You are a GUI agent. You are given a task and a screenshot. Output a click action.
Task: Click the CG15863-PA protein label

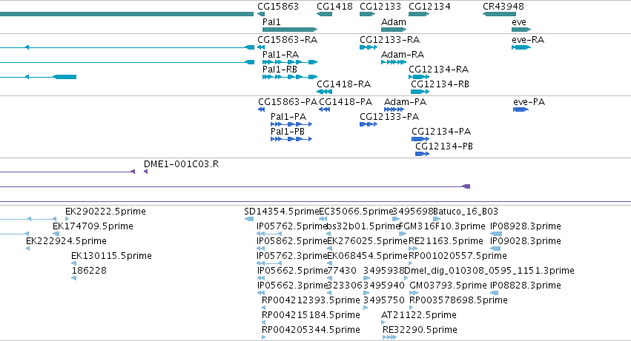pyautogui.click(x=288, y=102)
